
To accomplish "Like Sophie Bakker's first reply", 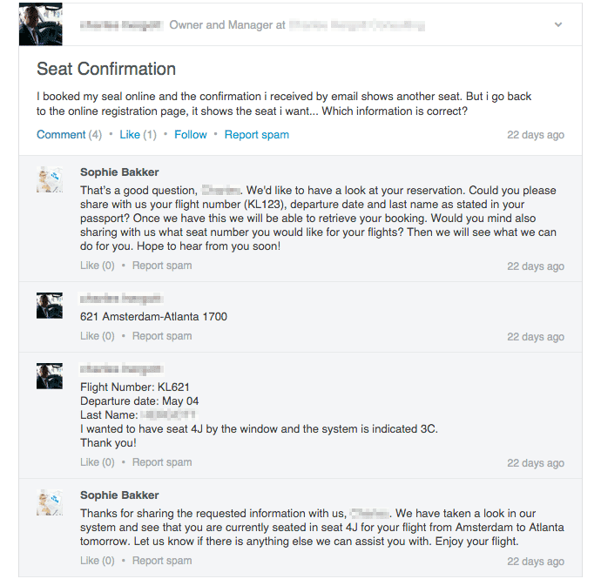I will click(97, 266).
